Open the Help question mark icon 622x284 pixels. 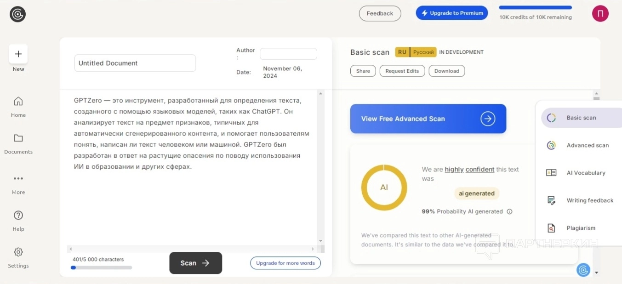coord(18,216)
